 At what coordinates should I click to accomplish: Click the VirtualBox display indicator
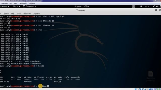150,89
